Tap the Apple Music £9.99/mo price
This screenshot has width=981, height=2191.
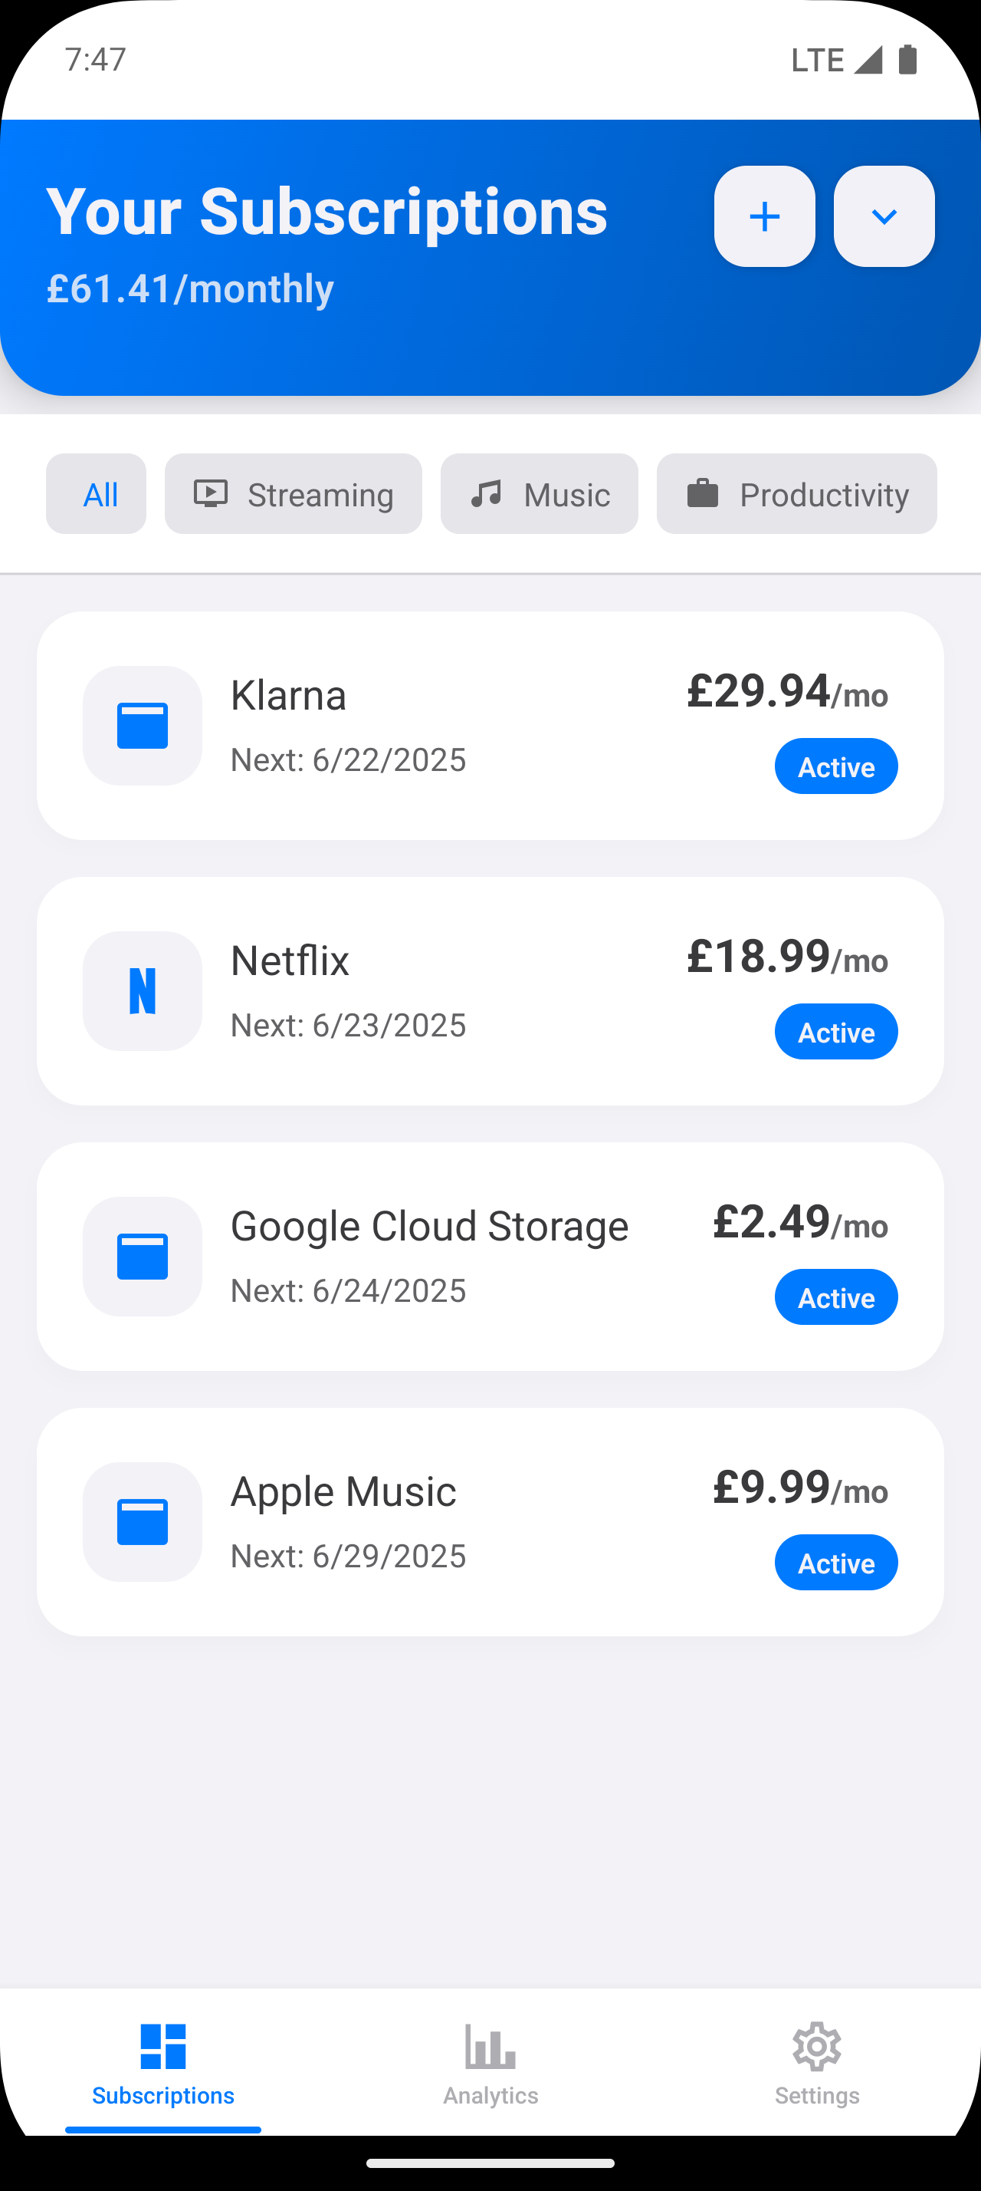pos(800,1488)
